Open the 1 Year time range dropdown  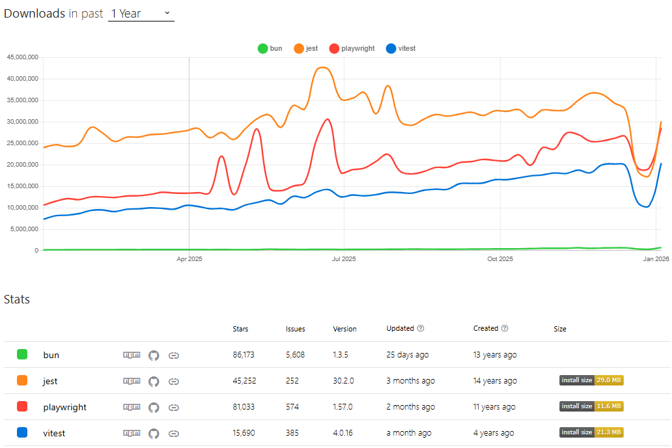pos(141,14)
